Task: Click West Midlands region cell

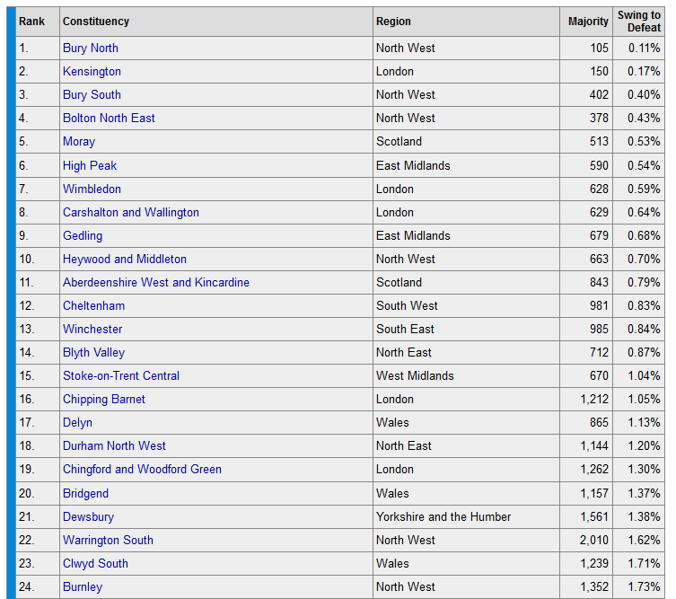Action: point(415,375)
